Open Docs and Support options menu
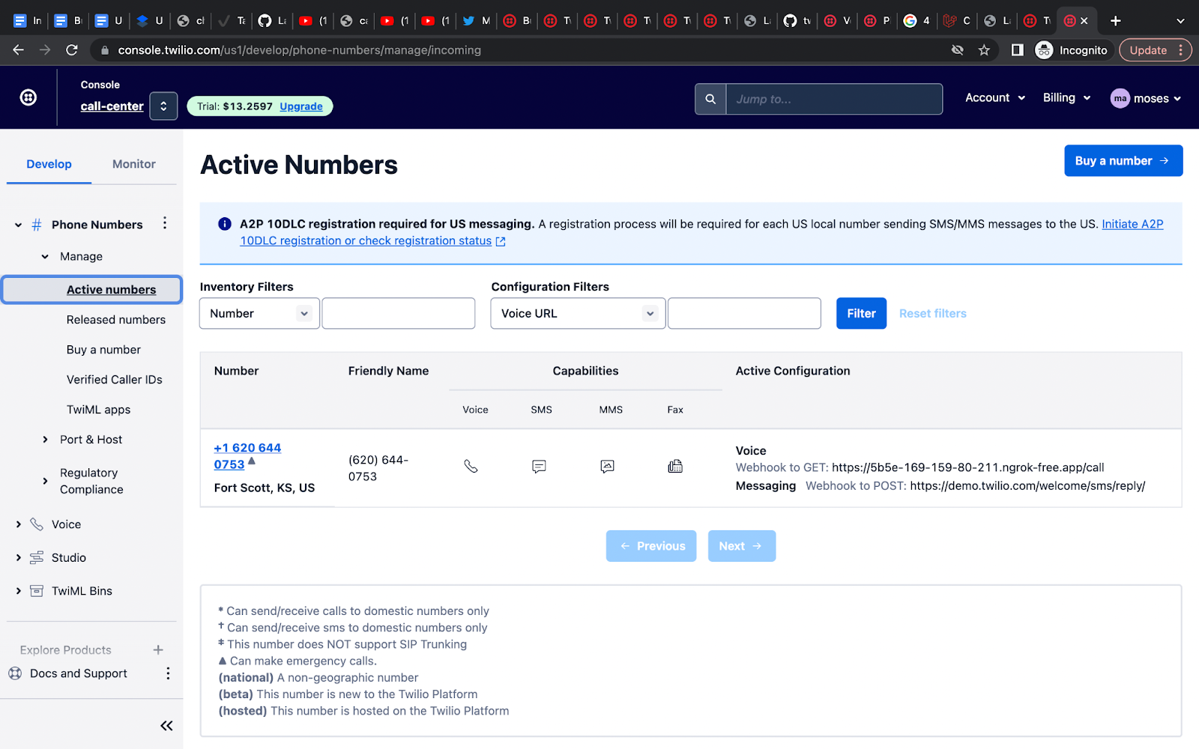Image resolution: width=1199 pixels, height=749 pixels. [168, 673]
